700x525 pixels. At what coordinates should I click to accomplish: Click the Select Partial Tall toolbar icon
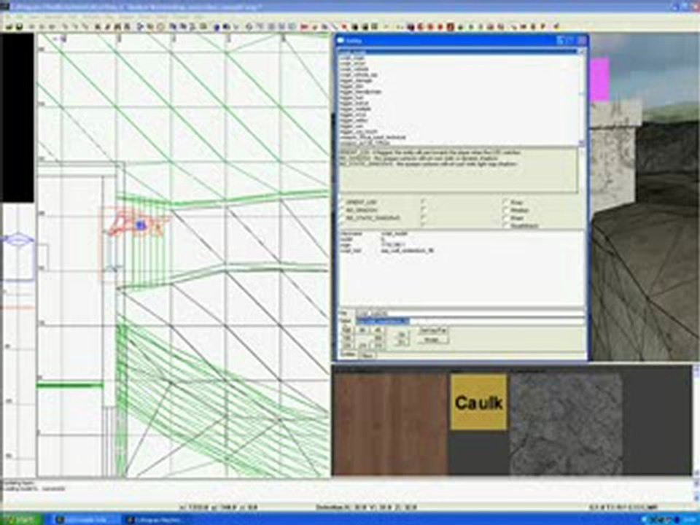[x=117, y=27]
